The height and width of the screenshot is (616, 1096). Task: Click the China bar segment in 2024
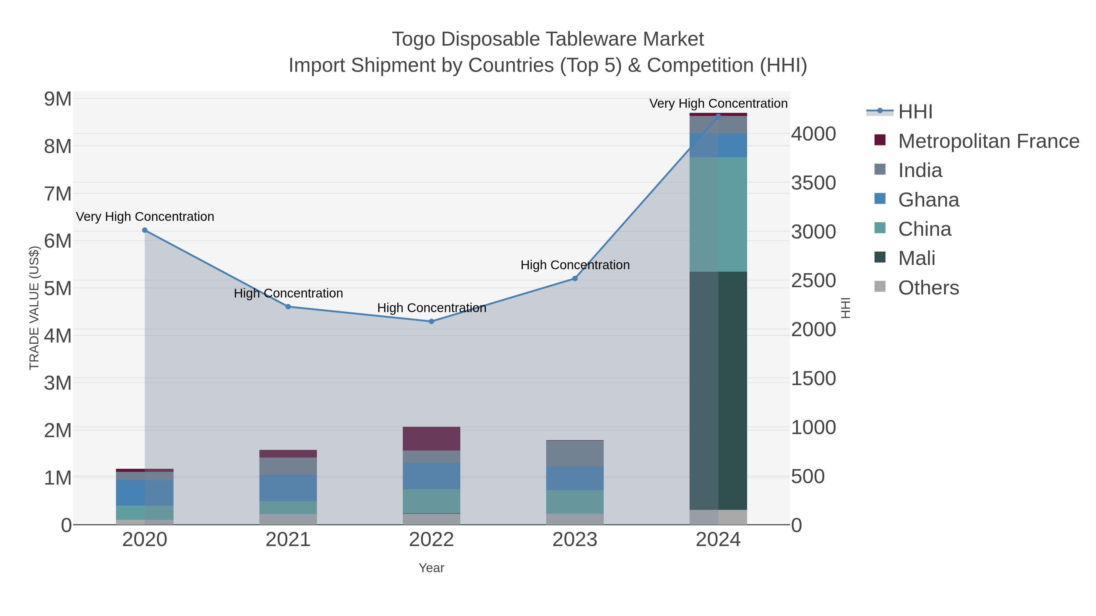(718, 215)
